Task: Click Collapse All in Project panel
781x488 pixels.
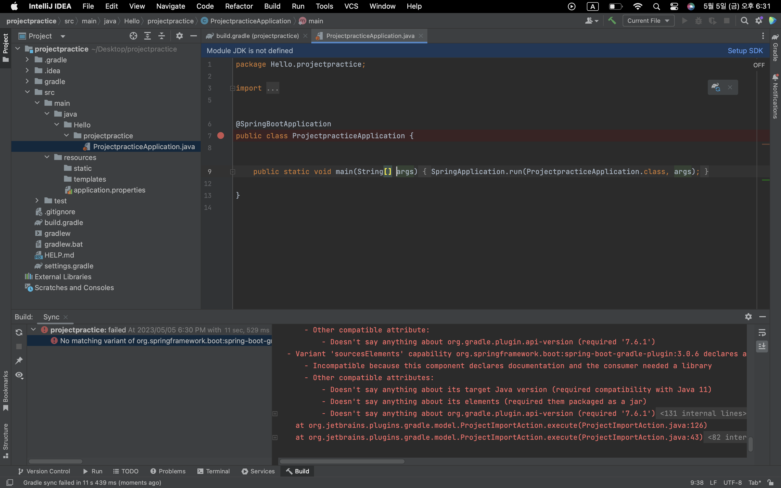Action: pyautogui.click(x=162, y=36)
